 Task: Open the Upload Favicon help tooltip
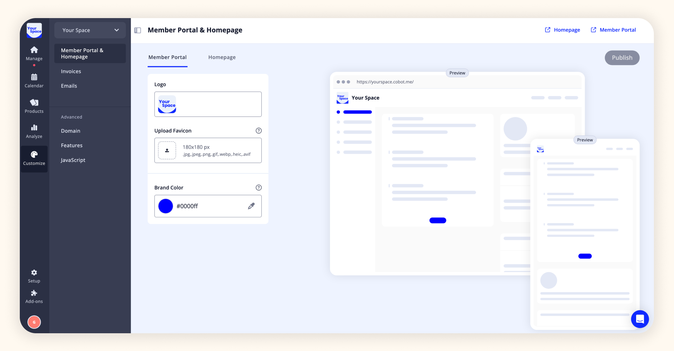(258, 131)
